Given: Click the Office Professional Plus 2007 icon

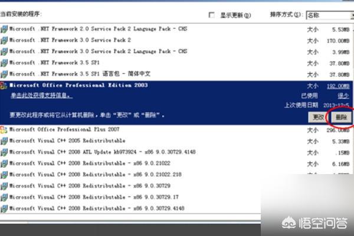Looking at the screenshot, I should pyautogui.click(x=4, y=130).
